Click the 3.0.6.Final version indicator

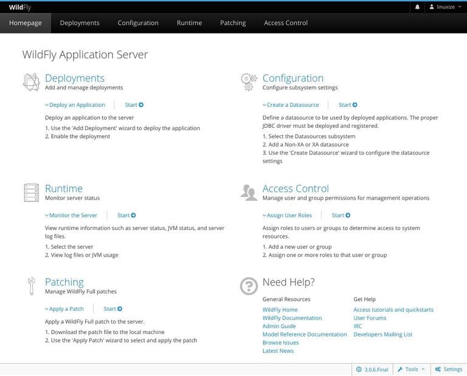pyautogui.click(x=372, y=369)
